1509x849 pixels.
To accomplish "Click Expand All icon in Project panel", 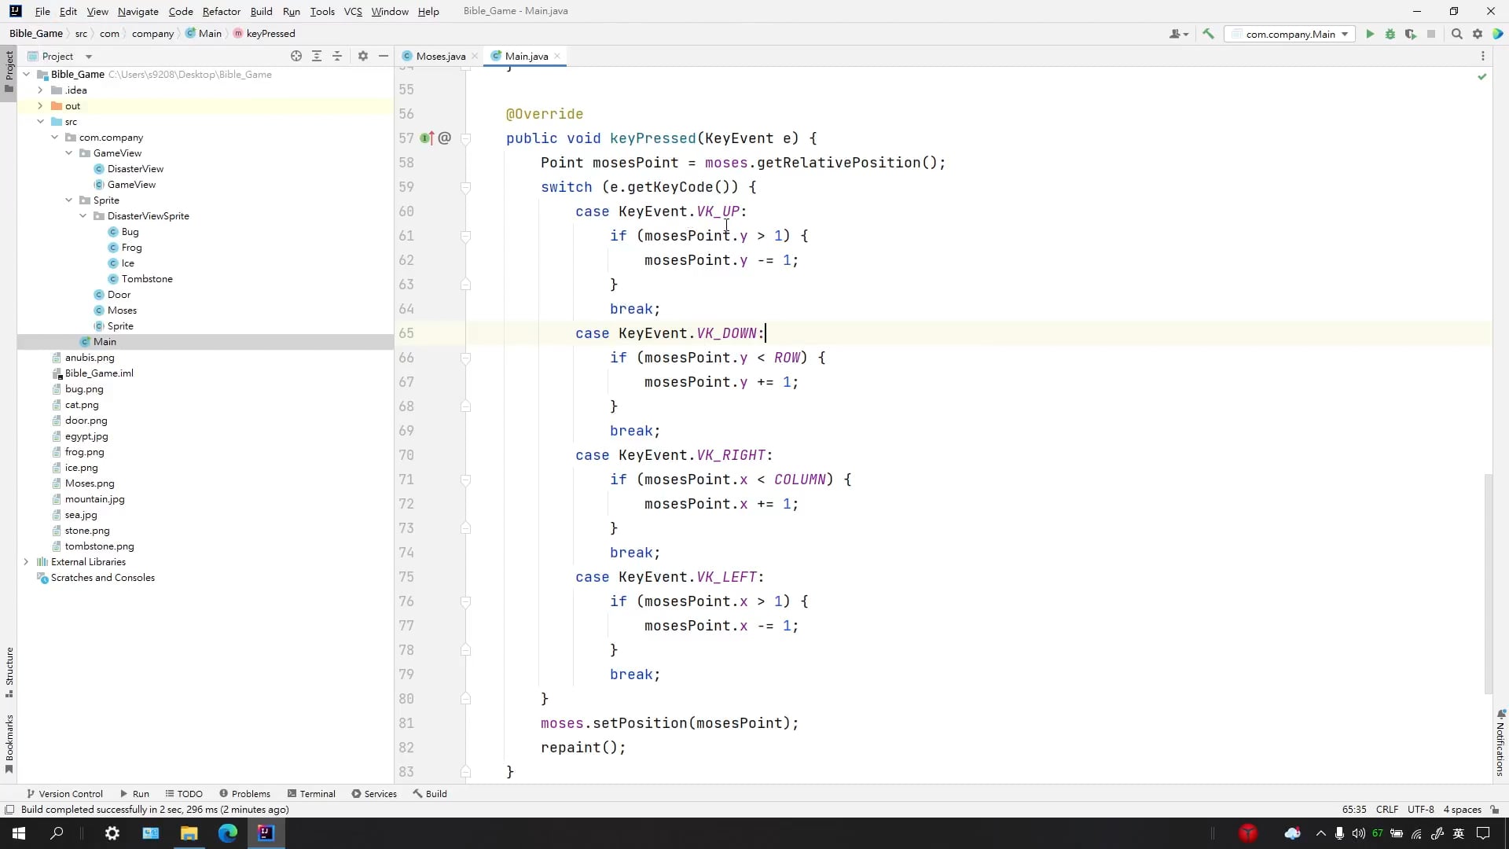I will 317,56.
